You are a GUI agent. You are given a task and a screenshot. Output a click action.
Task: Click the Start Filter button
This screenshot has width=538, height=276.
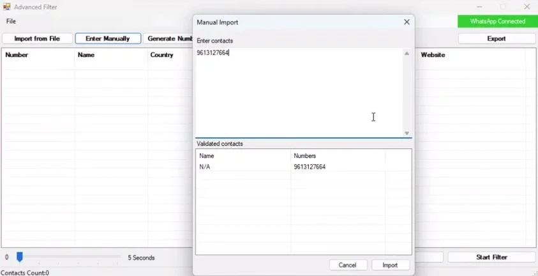pyautogui.click(x=491, y=257)
